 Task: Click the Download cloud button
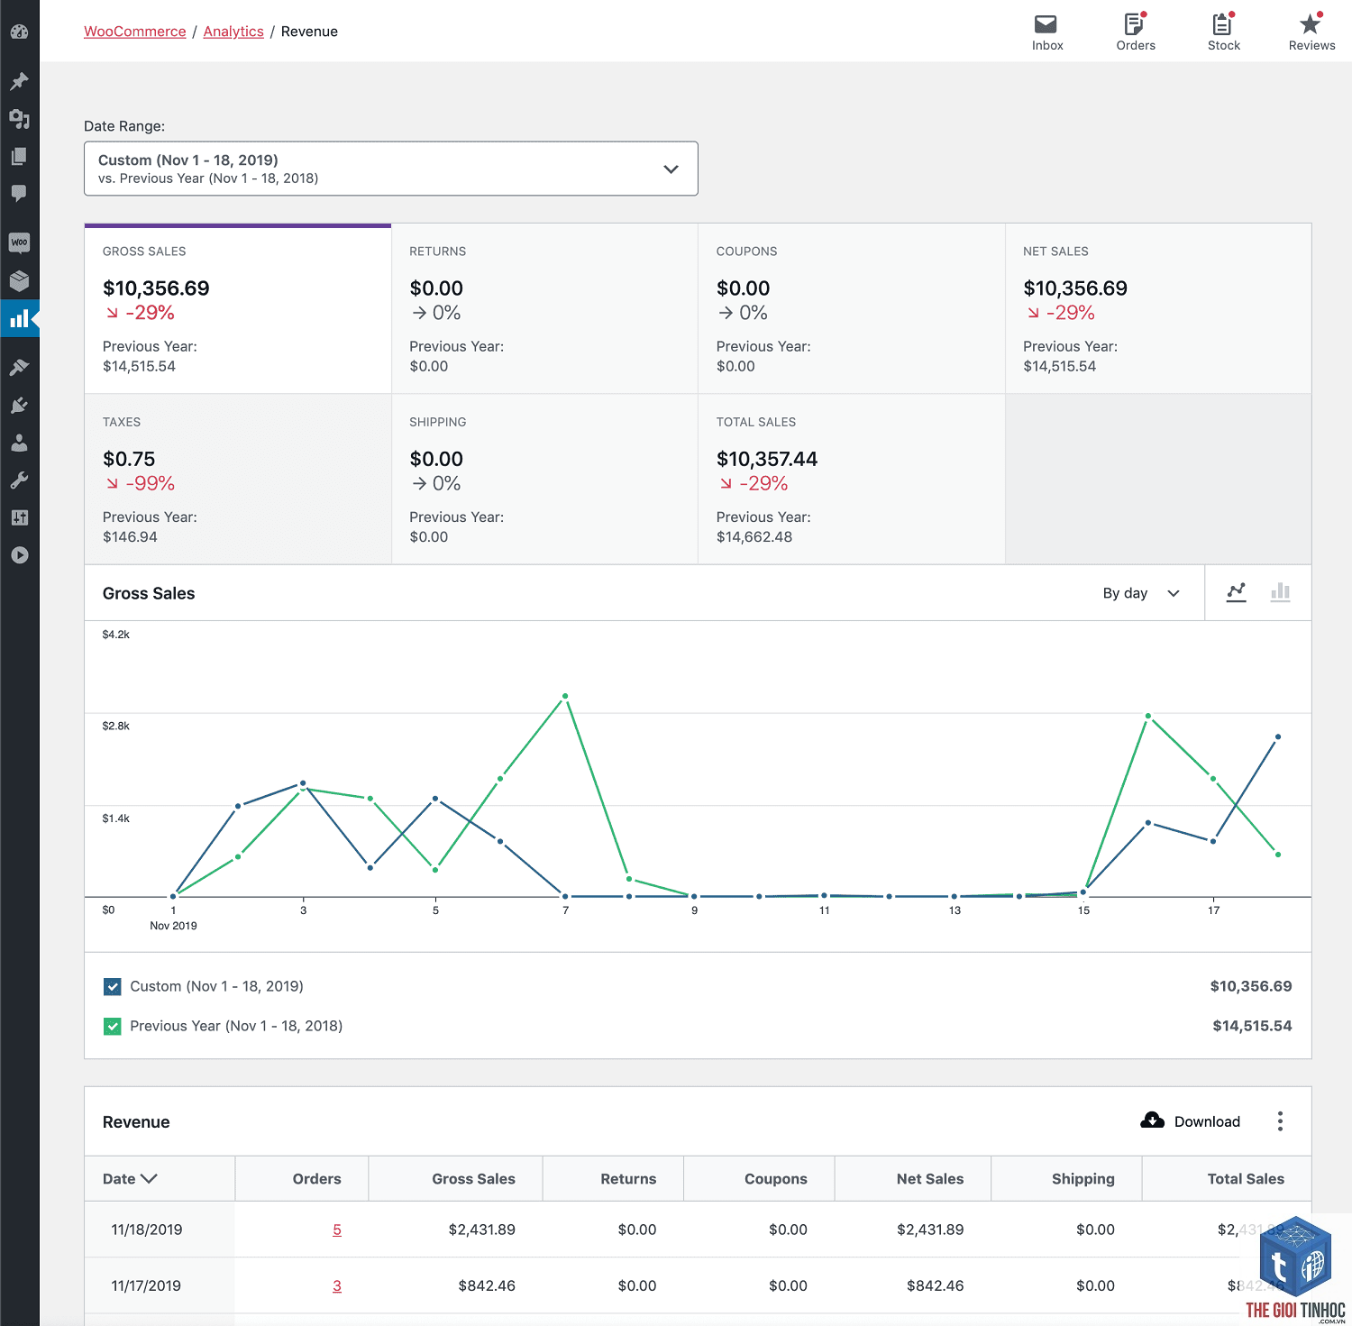1191,1121
